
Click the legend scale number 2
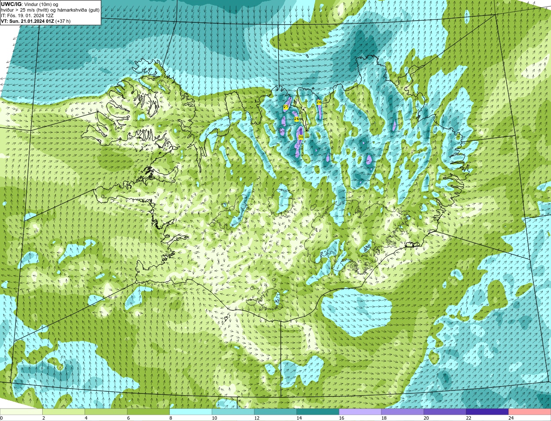[43, 418]
